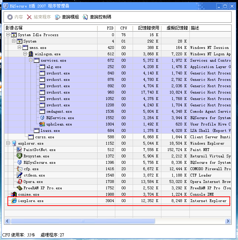
Task: Click the 查詢控制碼 label in toolbar
Action: [100, 17]
